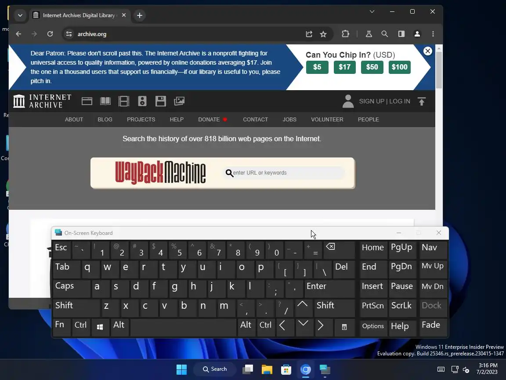Open the Web icon in Internet Archive nav
The width and height of the screenshot is (506, 380).
(x=87, y=101)
